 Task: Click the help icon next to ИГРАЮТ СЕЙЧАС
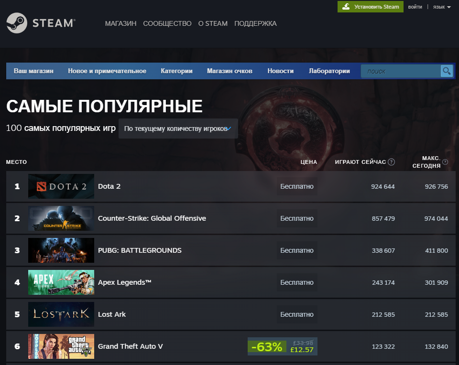click(392, 162)
